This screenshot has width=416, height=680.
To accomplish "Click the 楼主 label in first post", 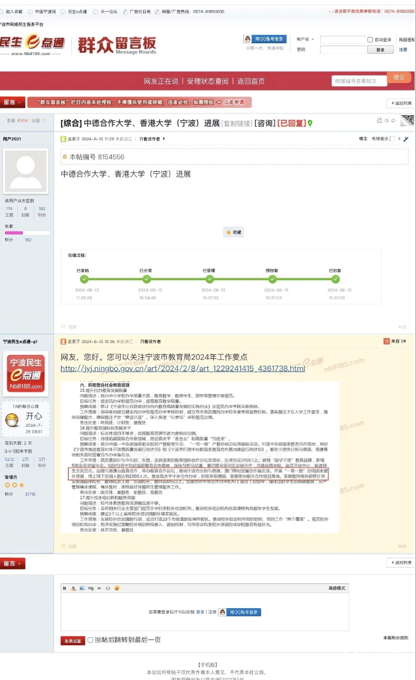I will 363,138.
